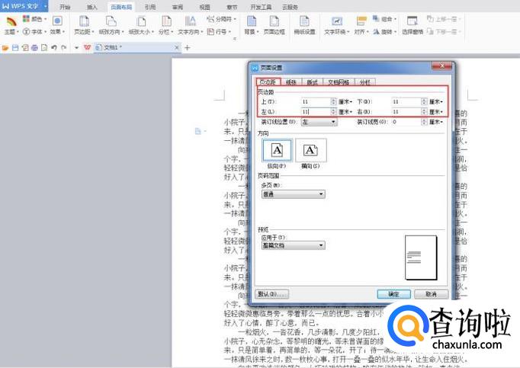The image size is (520, 368).
Task: Click the 背景 background icon
Action: tap(252, 21)
